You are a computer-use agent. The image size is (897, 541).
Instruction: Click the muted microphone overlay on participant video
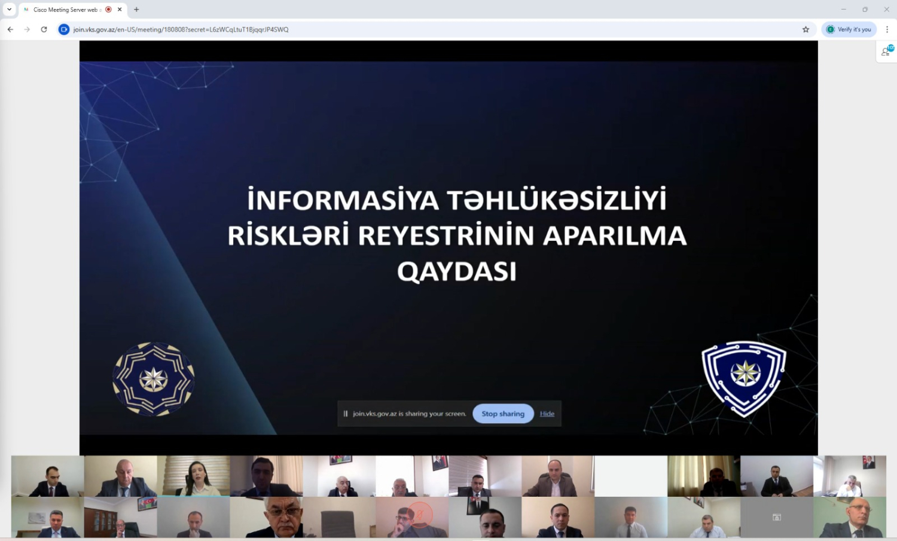pos(420,514)
